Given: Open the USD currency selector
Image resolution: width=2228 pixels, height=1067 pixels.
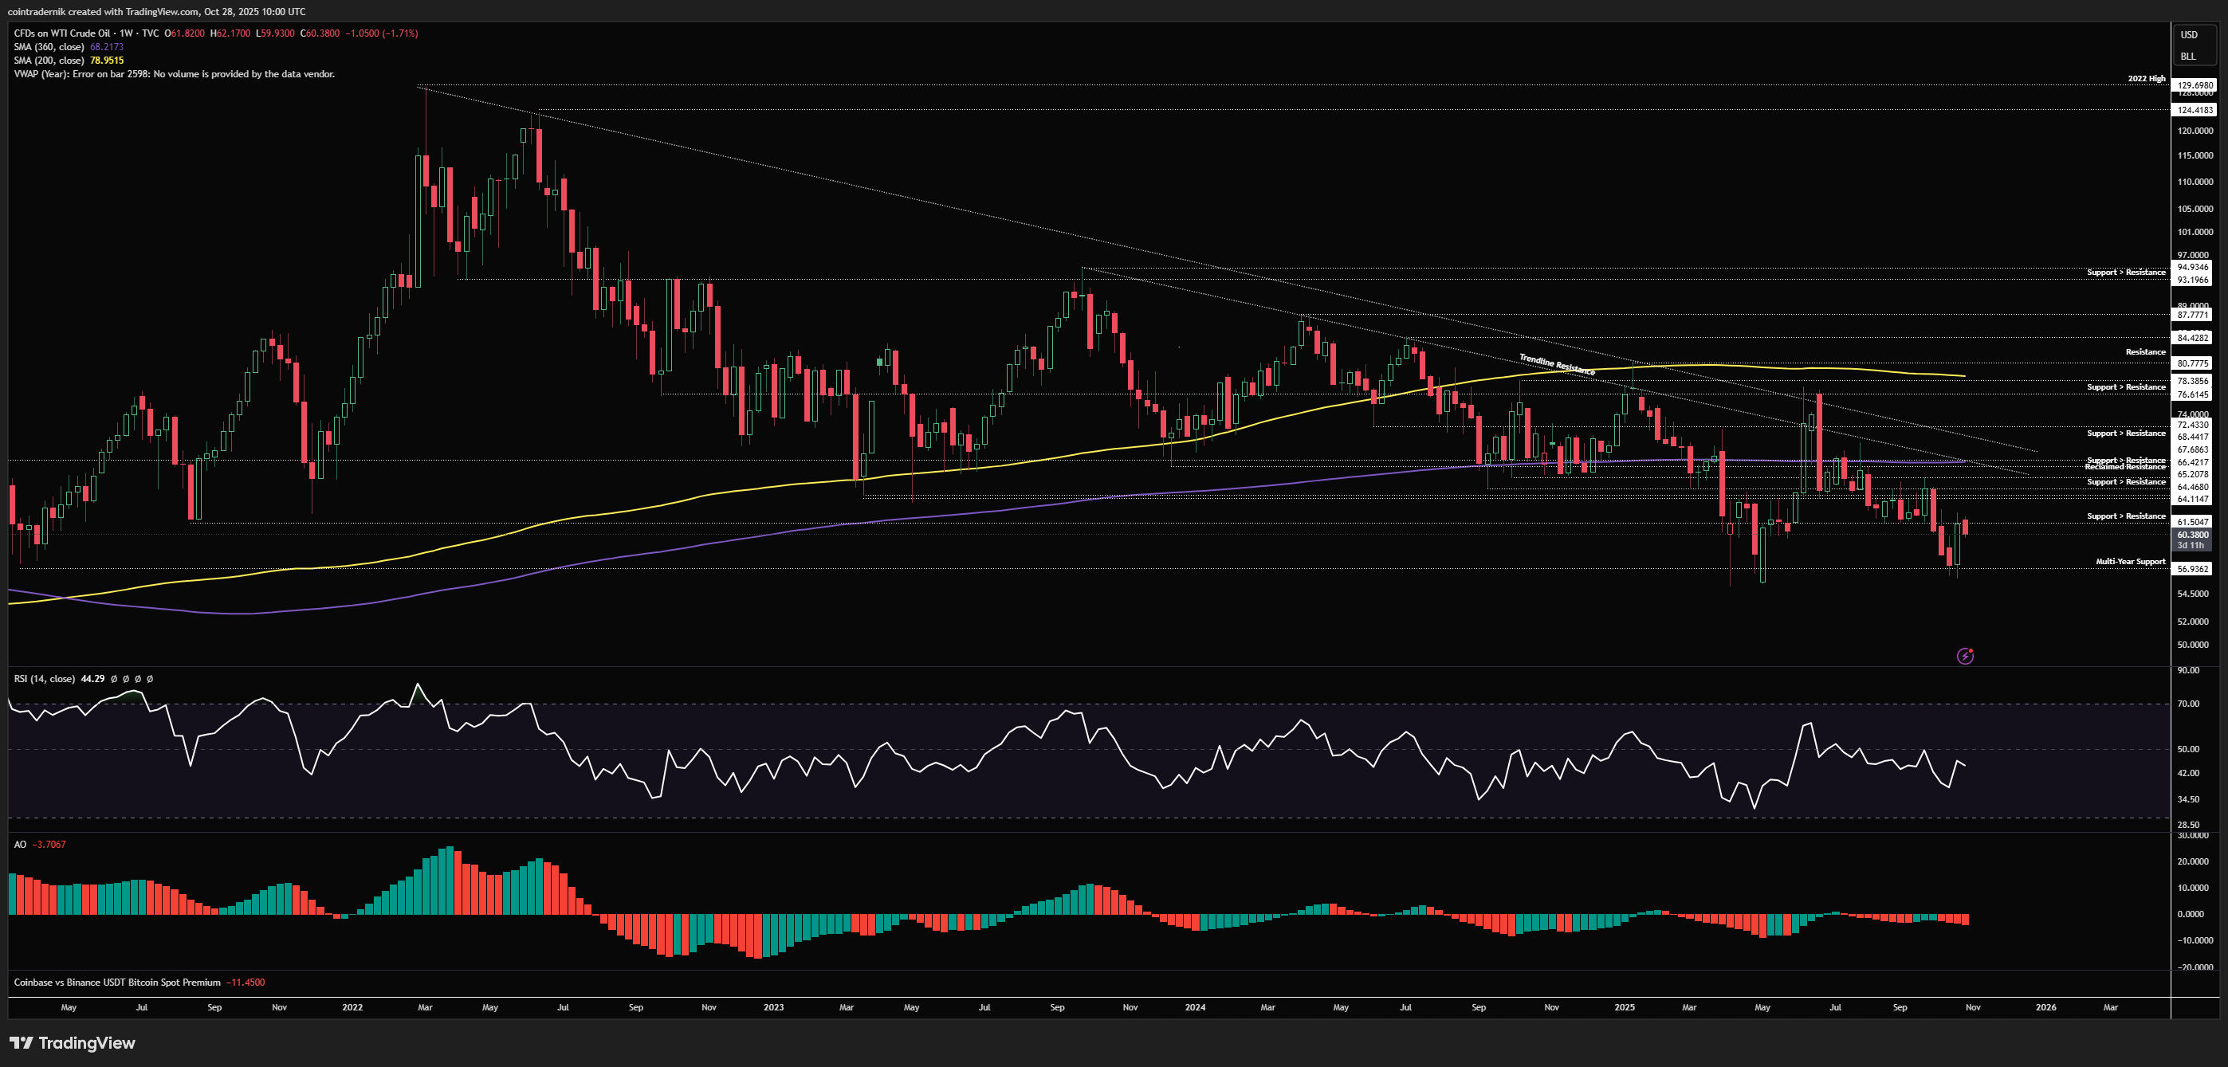Looking at the screenshot, I should pyautogui.click(x=2188, y=34).
